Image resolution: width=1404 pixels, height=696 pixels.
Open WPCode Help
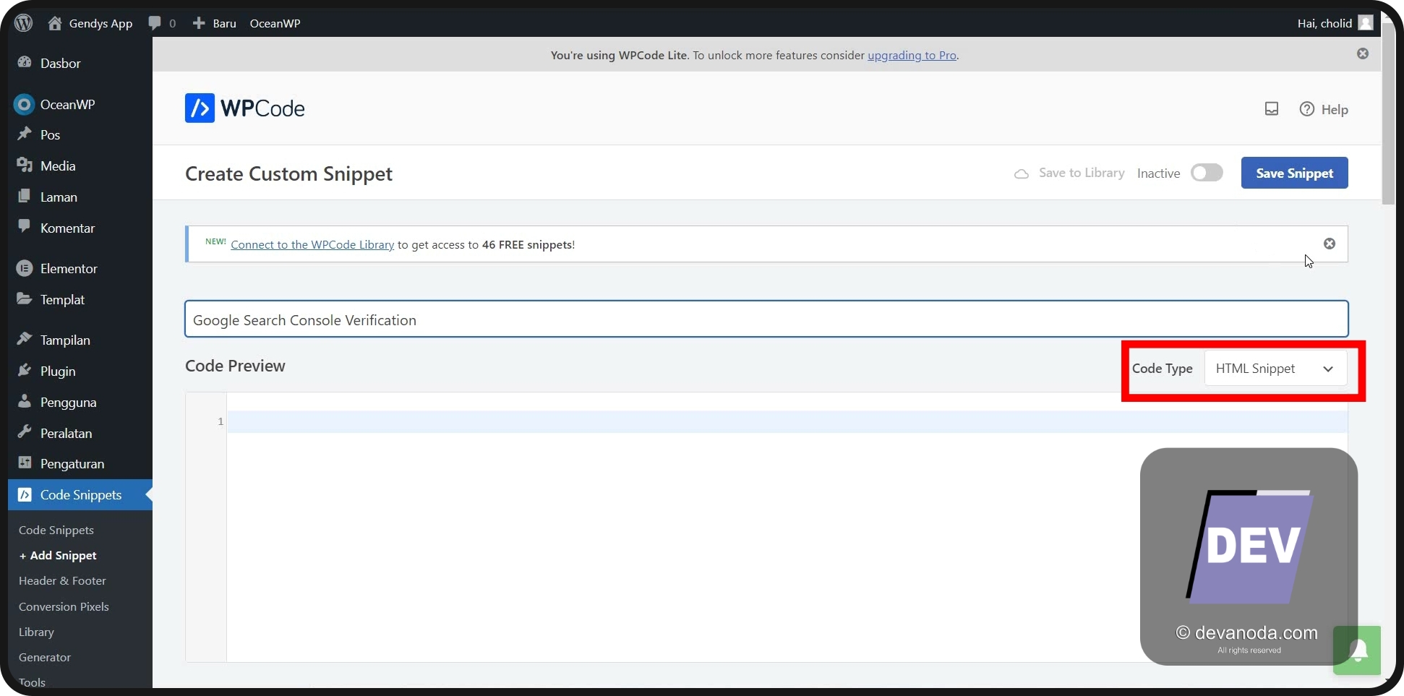[x=1324, y=109]
